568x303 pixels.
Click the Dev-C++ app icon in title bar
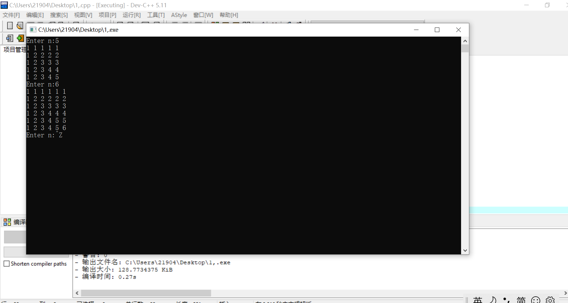pos(4,5)
